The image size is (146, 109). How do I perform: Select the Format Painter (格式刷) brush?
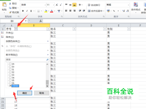click(10, 12)
